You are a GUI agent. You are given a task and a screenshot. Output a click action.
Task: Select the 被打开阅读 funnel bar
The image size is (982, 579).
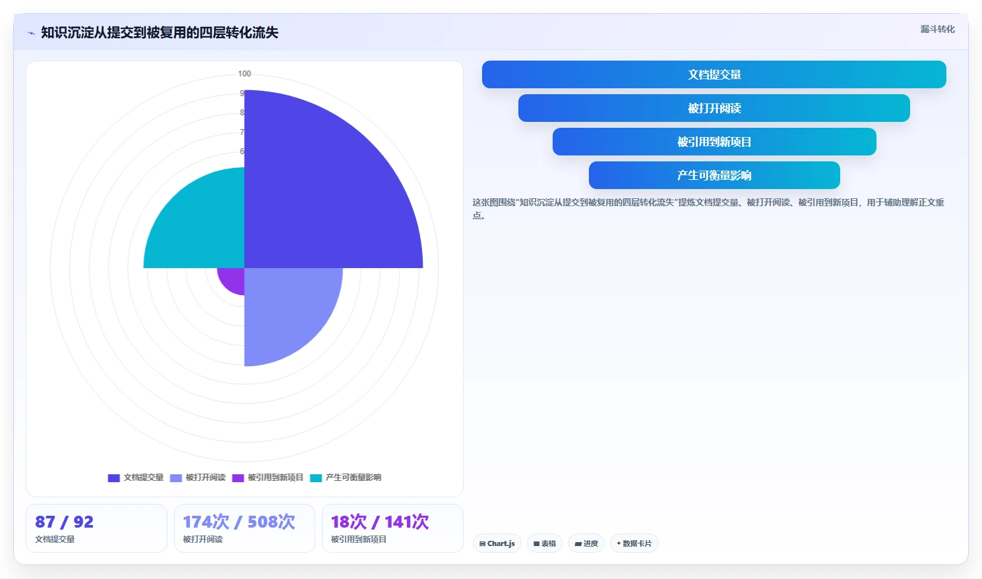tap(714, 108)
